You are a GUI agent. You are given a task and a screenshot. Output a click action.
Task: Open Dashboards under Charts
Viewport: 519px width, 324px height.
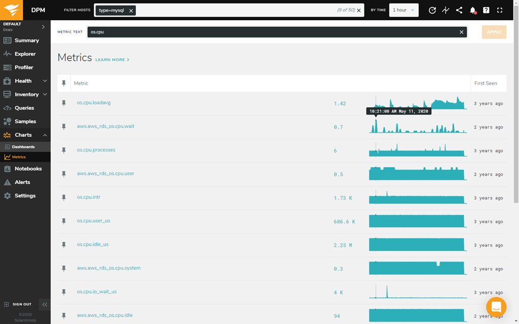click(23, 147)
